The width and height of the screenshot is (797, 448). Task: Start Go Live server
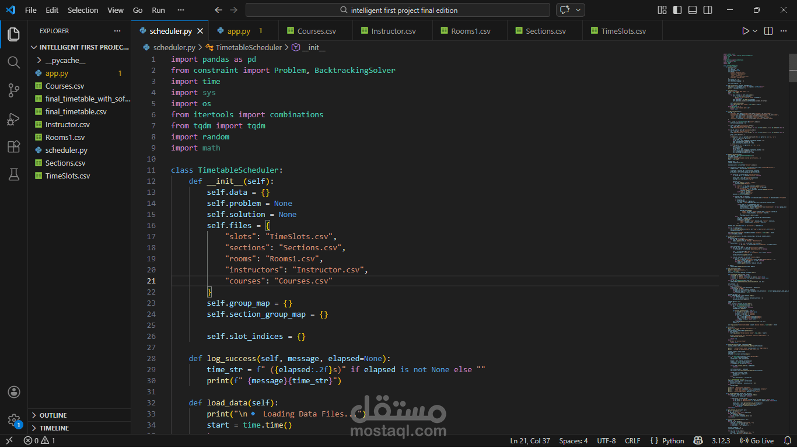coord(757,441)
